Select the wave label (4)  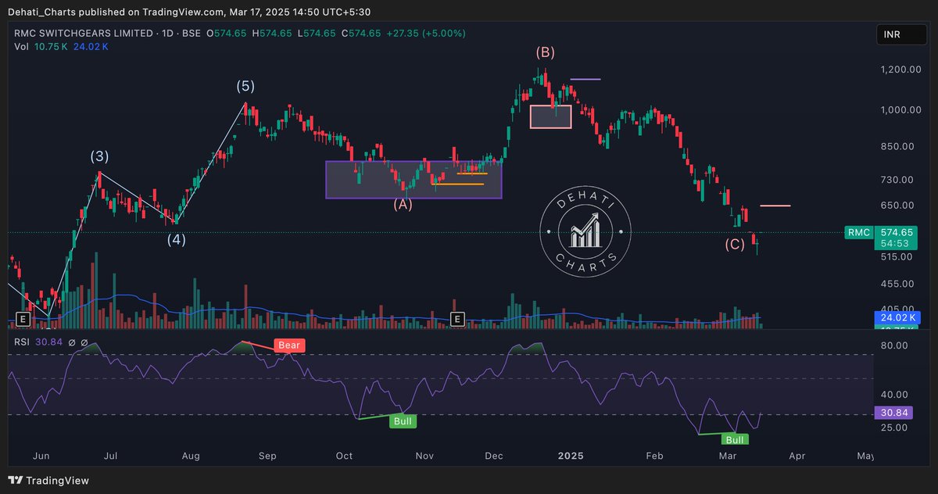click(x=176, y=240)
